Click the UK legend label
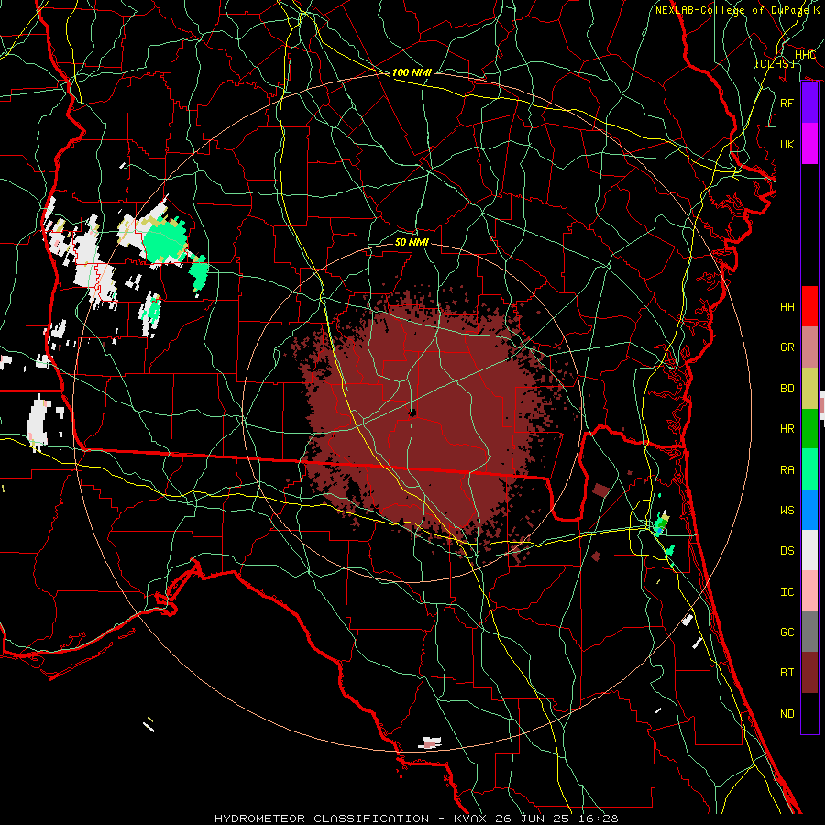 786,144
